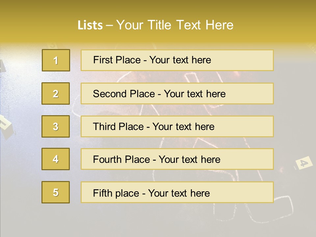The width and height of the screenshot is (316, 237).
Task: Select the "Your Title Text Here" title text
Action: (x=175, y=25)
